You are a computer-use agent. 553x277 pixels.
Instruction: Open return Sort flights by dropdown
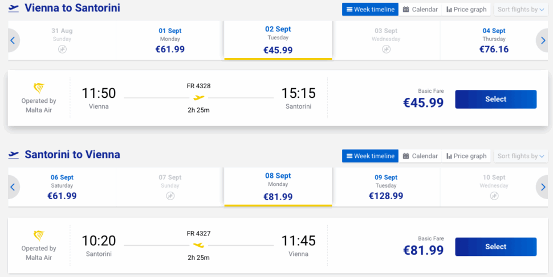tap(521, 156)
